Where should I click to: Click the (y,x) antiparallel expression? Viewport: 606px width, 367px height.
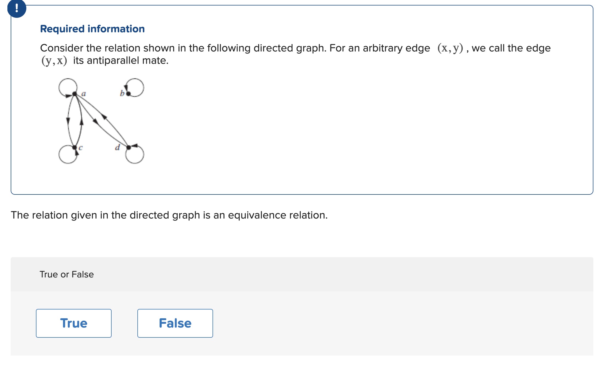[54, 61]
